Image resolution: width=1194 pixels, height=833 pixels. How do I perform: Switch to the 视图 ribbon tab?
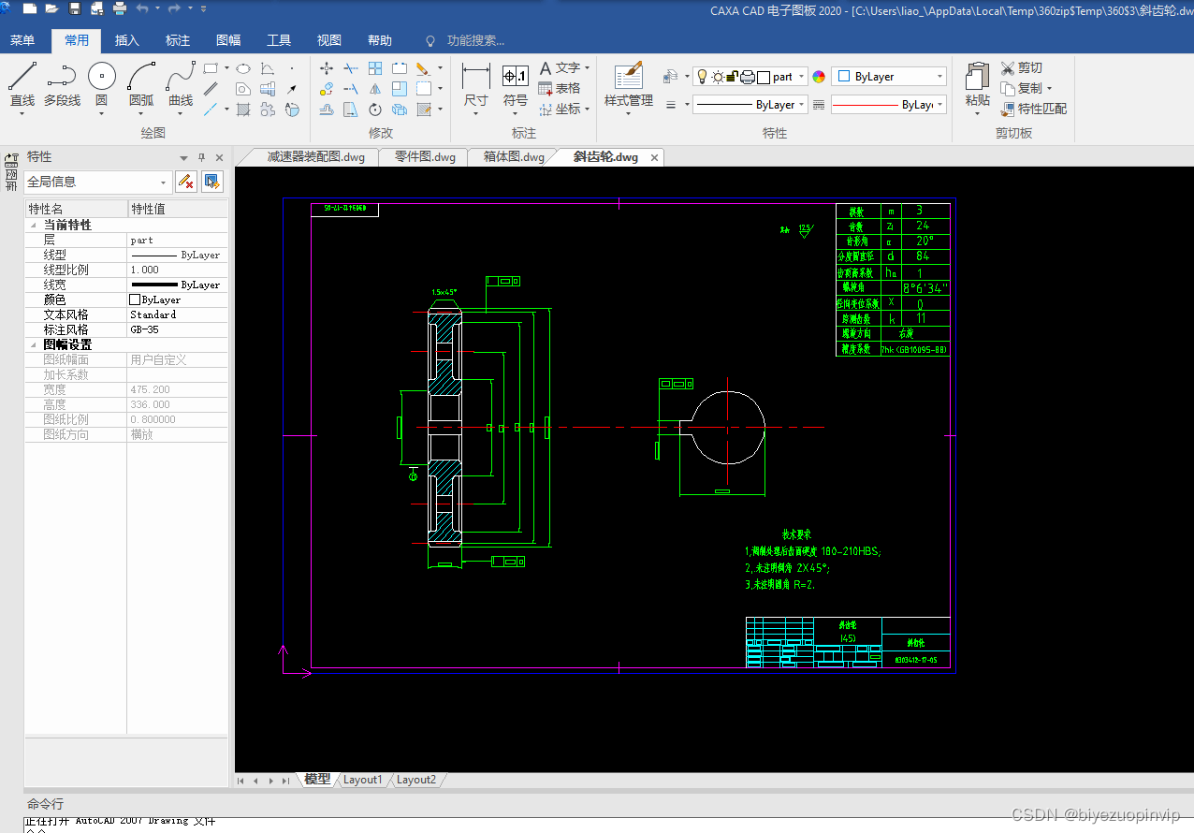click(329, 40)
